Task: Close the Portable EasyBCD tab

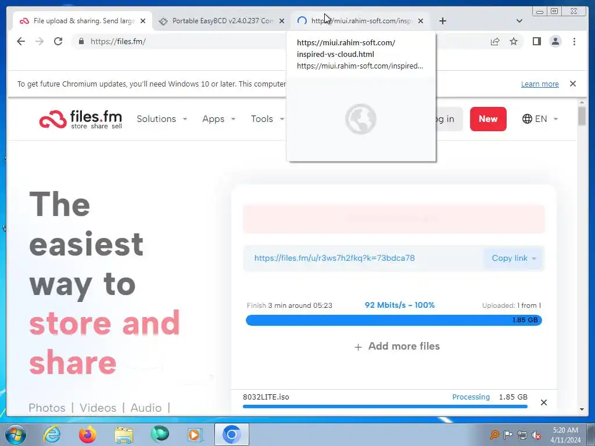Action: tap(282, 21)
